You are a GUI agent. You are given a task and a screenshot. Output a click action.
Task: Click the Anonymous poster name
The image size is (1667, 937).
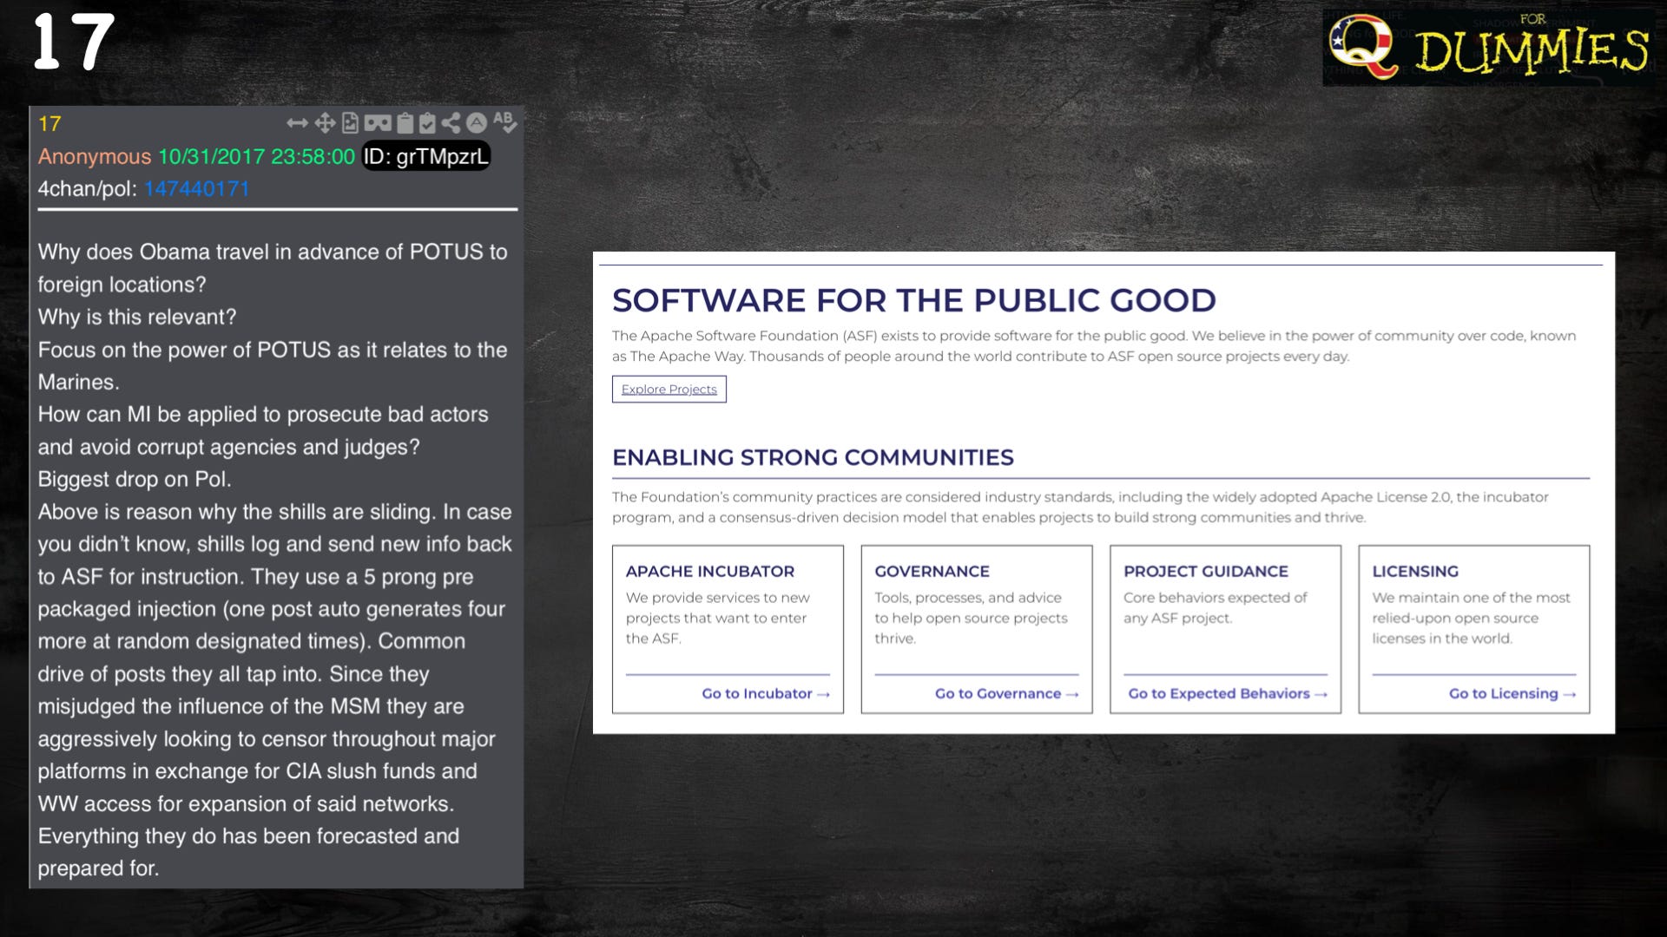click(94, 156)
